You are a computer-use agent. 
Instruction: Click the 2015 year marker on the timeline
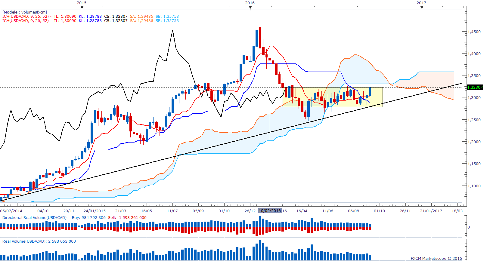coord(82,3)
